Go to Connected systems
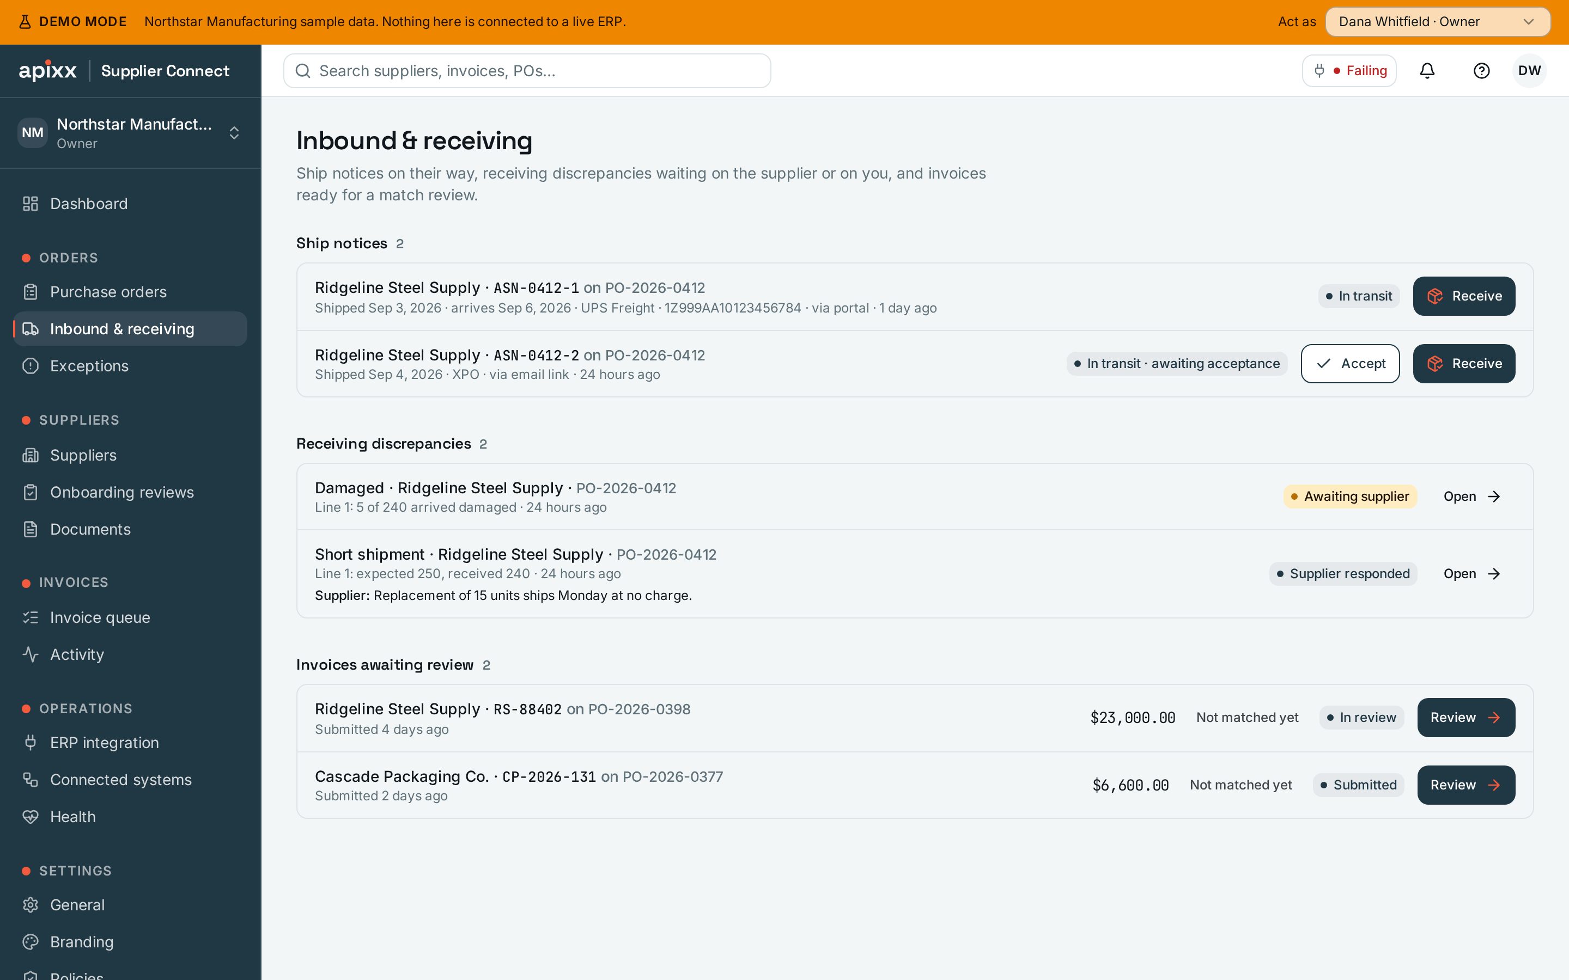The image size is (1569, 980). (130, 779)
